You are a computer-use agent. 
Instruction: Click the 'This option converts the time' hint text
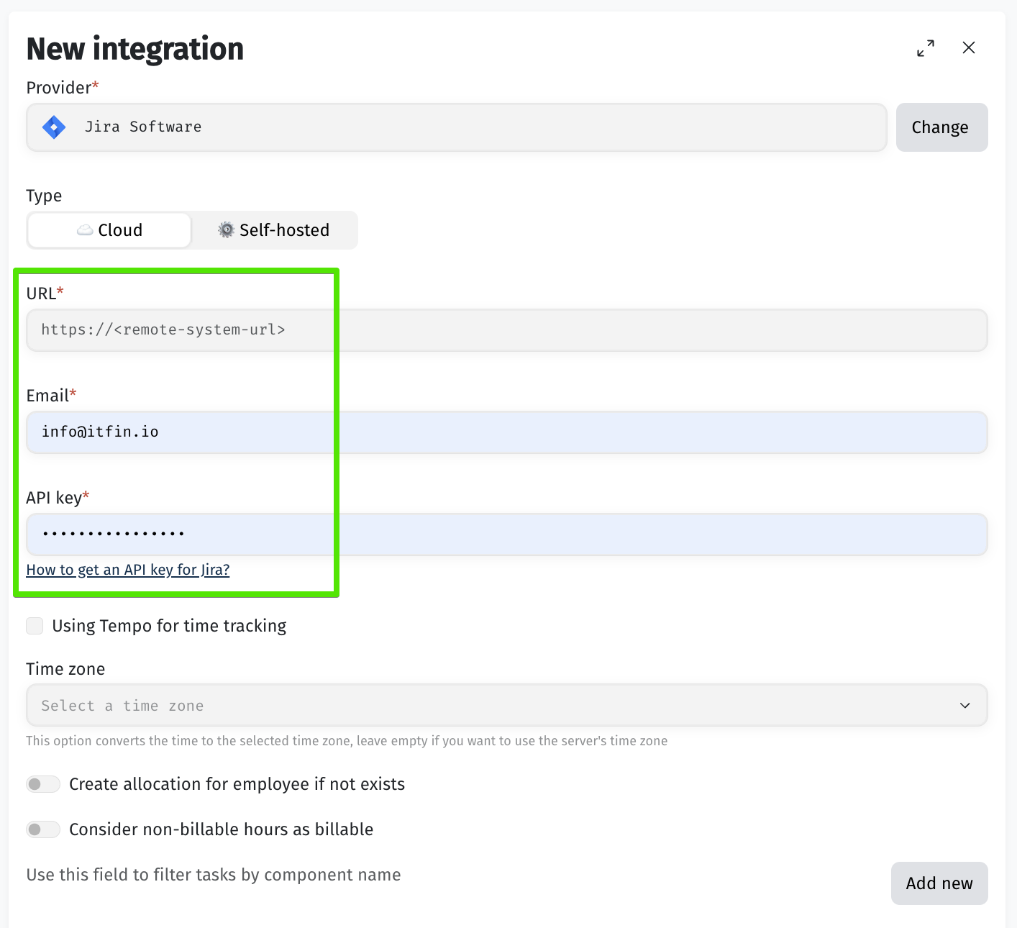[x=347, y=741]
